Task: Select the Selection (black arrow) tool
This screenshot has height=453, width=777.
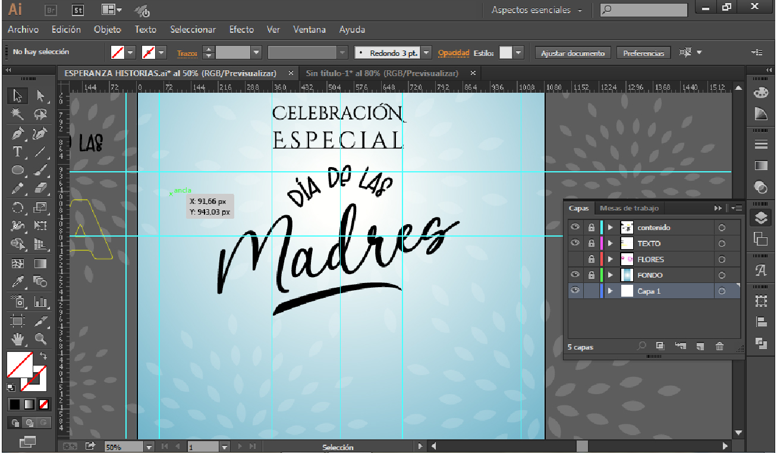Action: coord(18,96)
